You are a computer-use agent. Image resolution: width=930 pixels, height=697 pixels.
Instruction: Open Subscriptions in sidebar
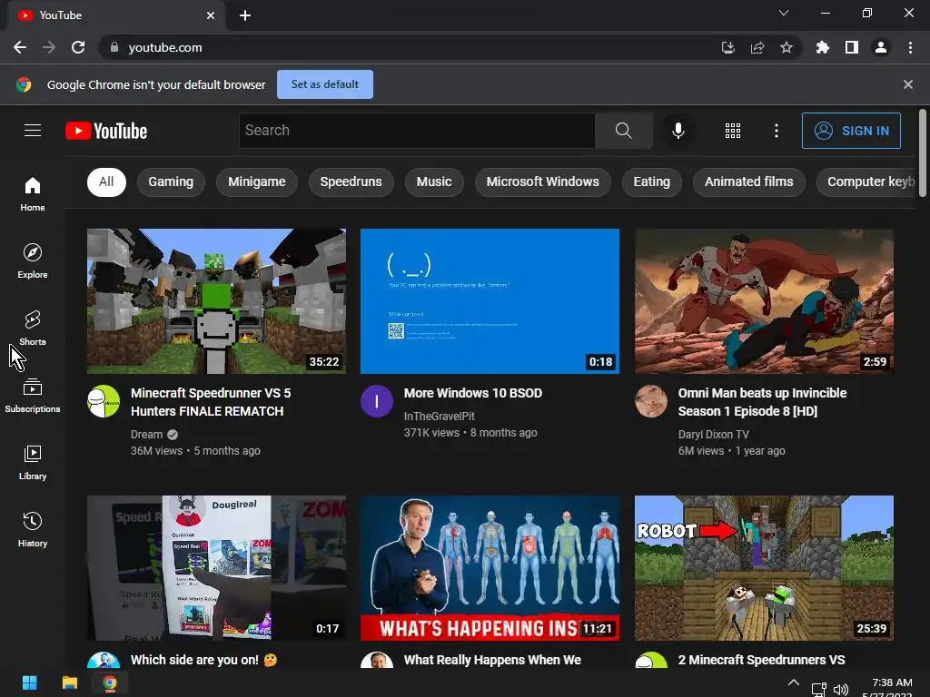(x=33, y=396)
